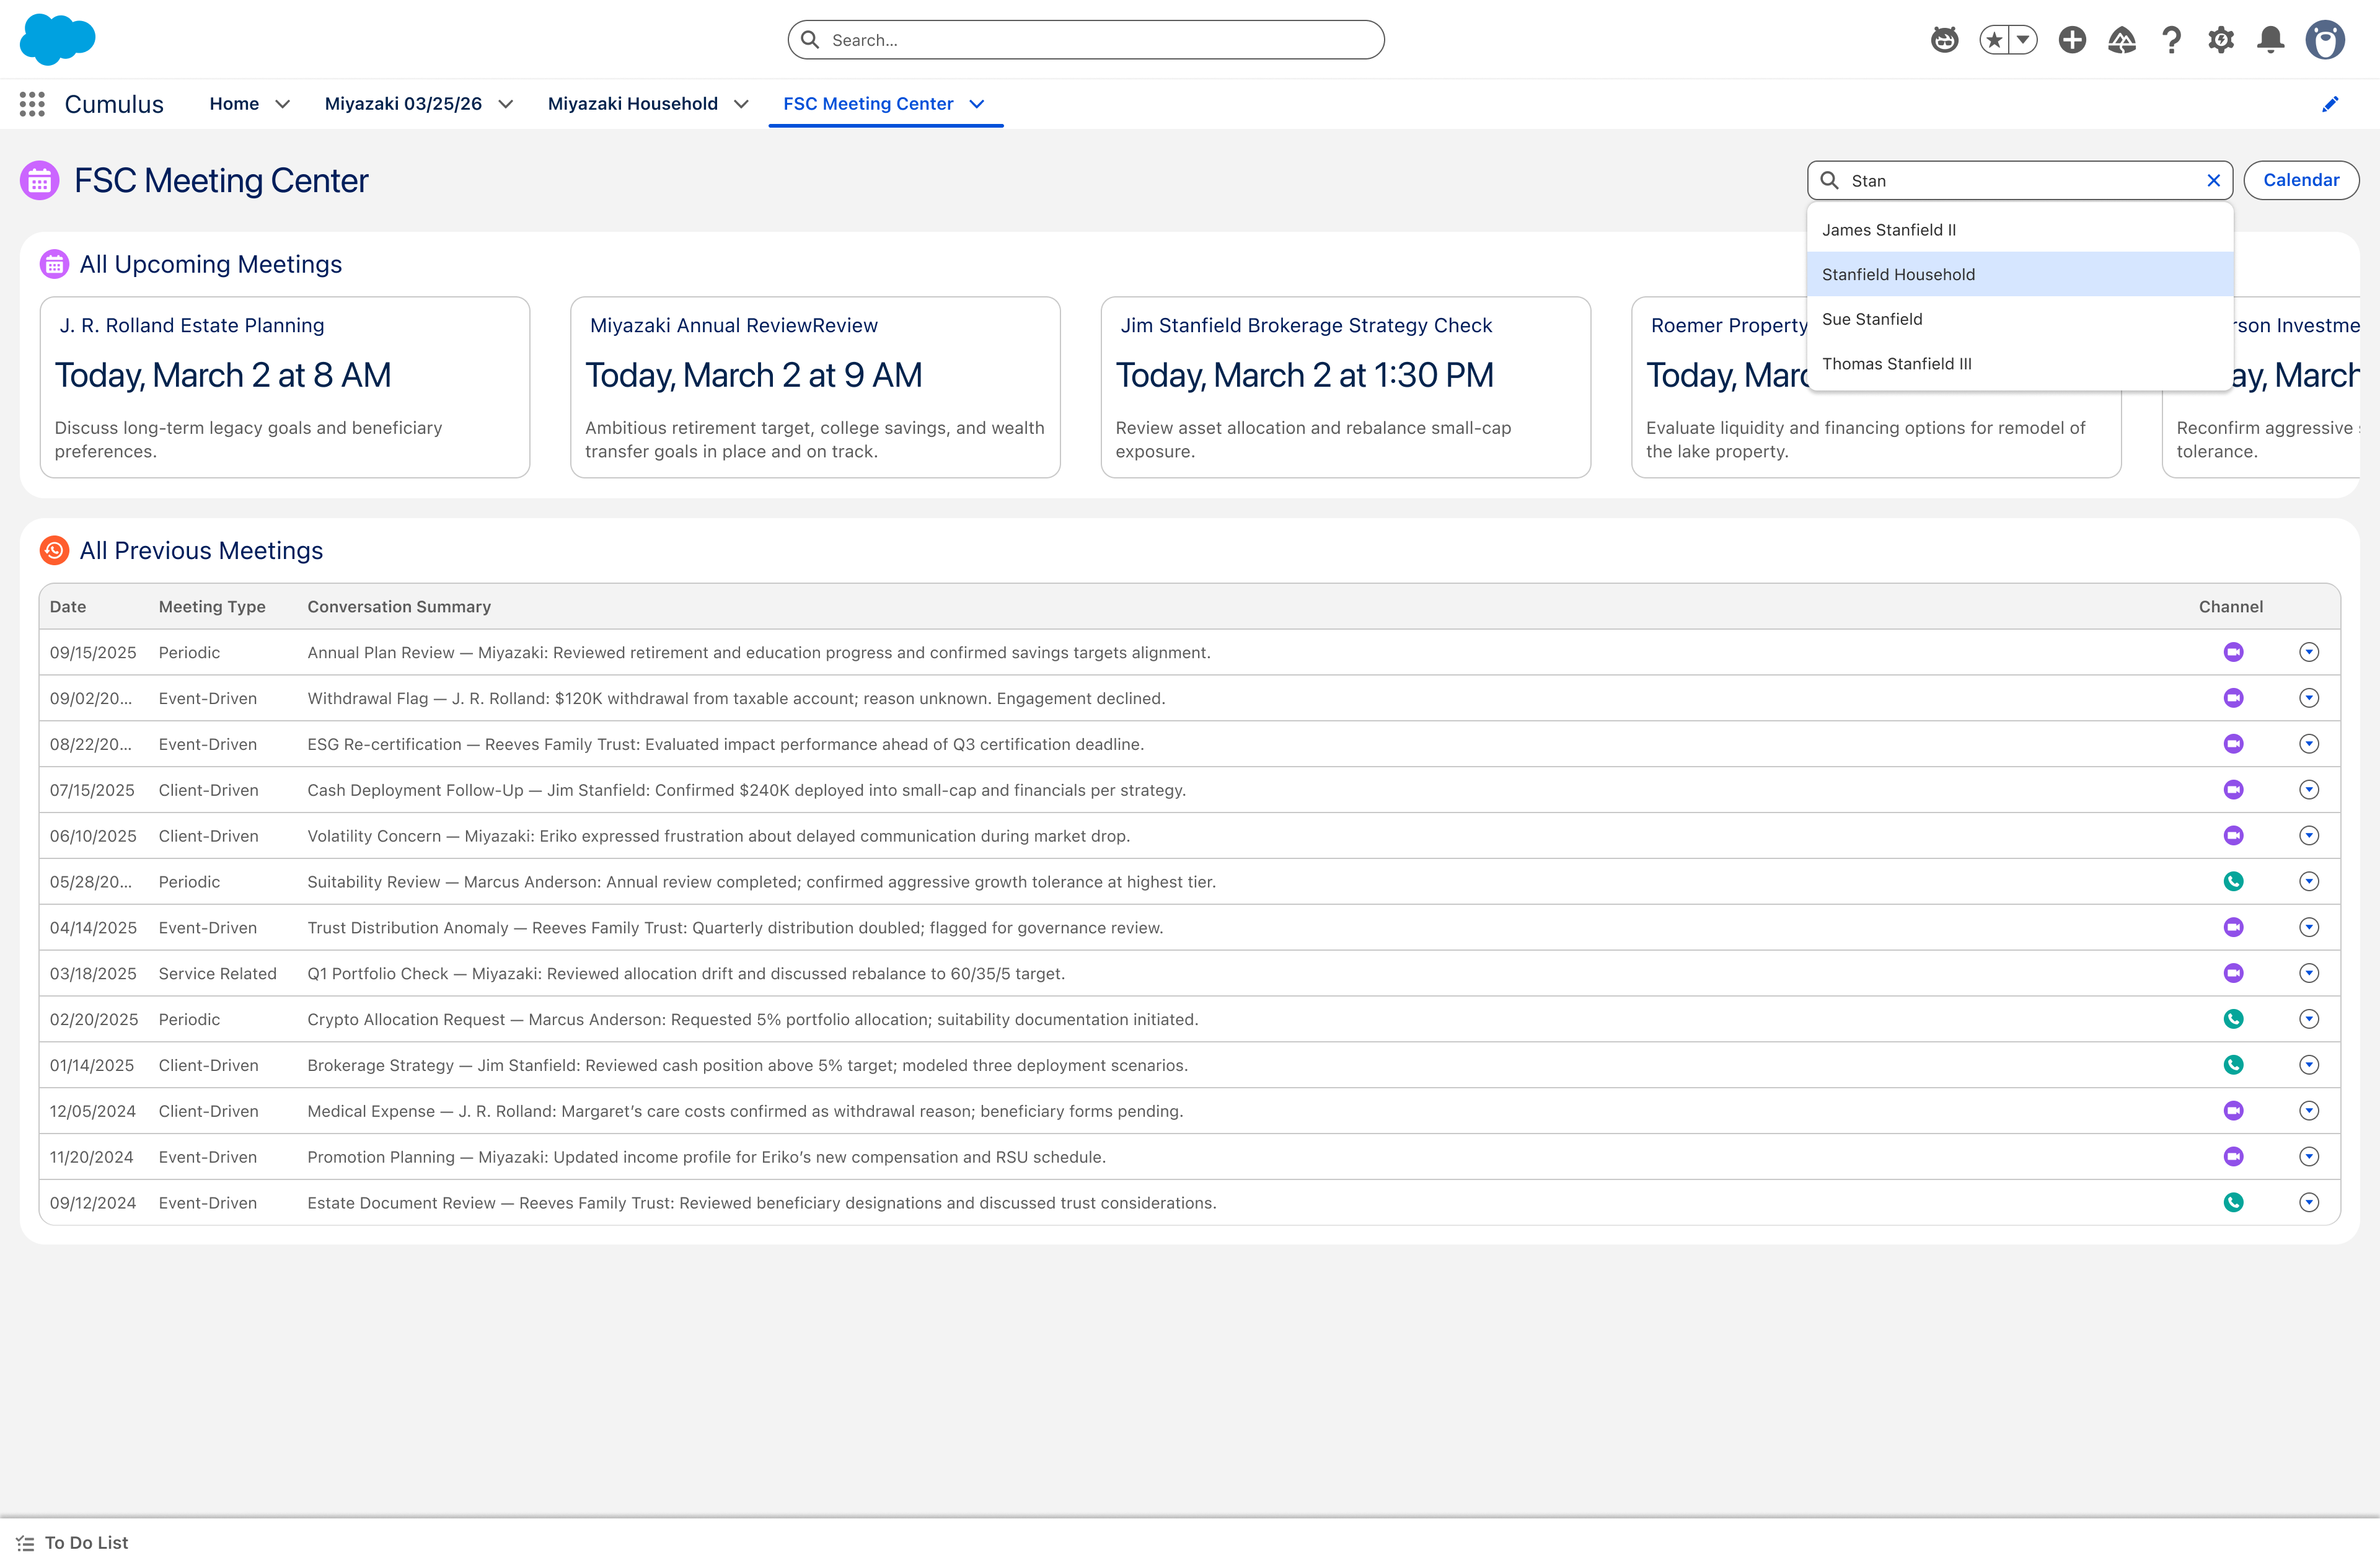This screenshot has width=2380, height=1568.
Task: Click the phone channel icon for Crypto Allocation Request
Action: coord(2233,1019)
